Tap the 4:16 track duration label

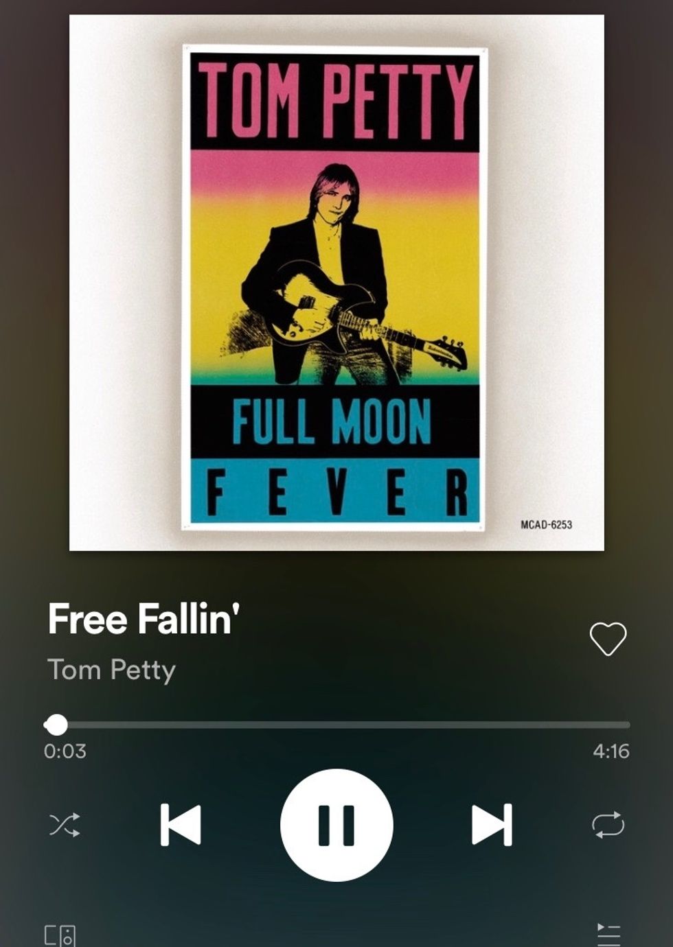pyautogui.click(x=611, y=751)
